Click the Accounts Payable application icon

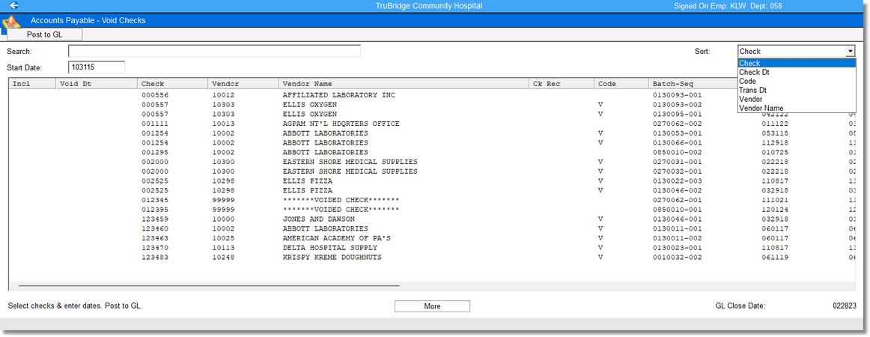point(12,23)
